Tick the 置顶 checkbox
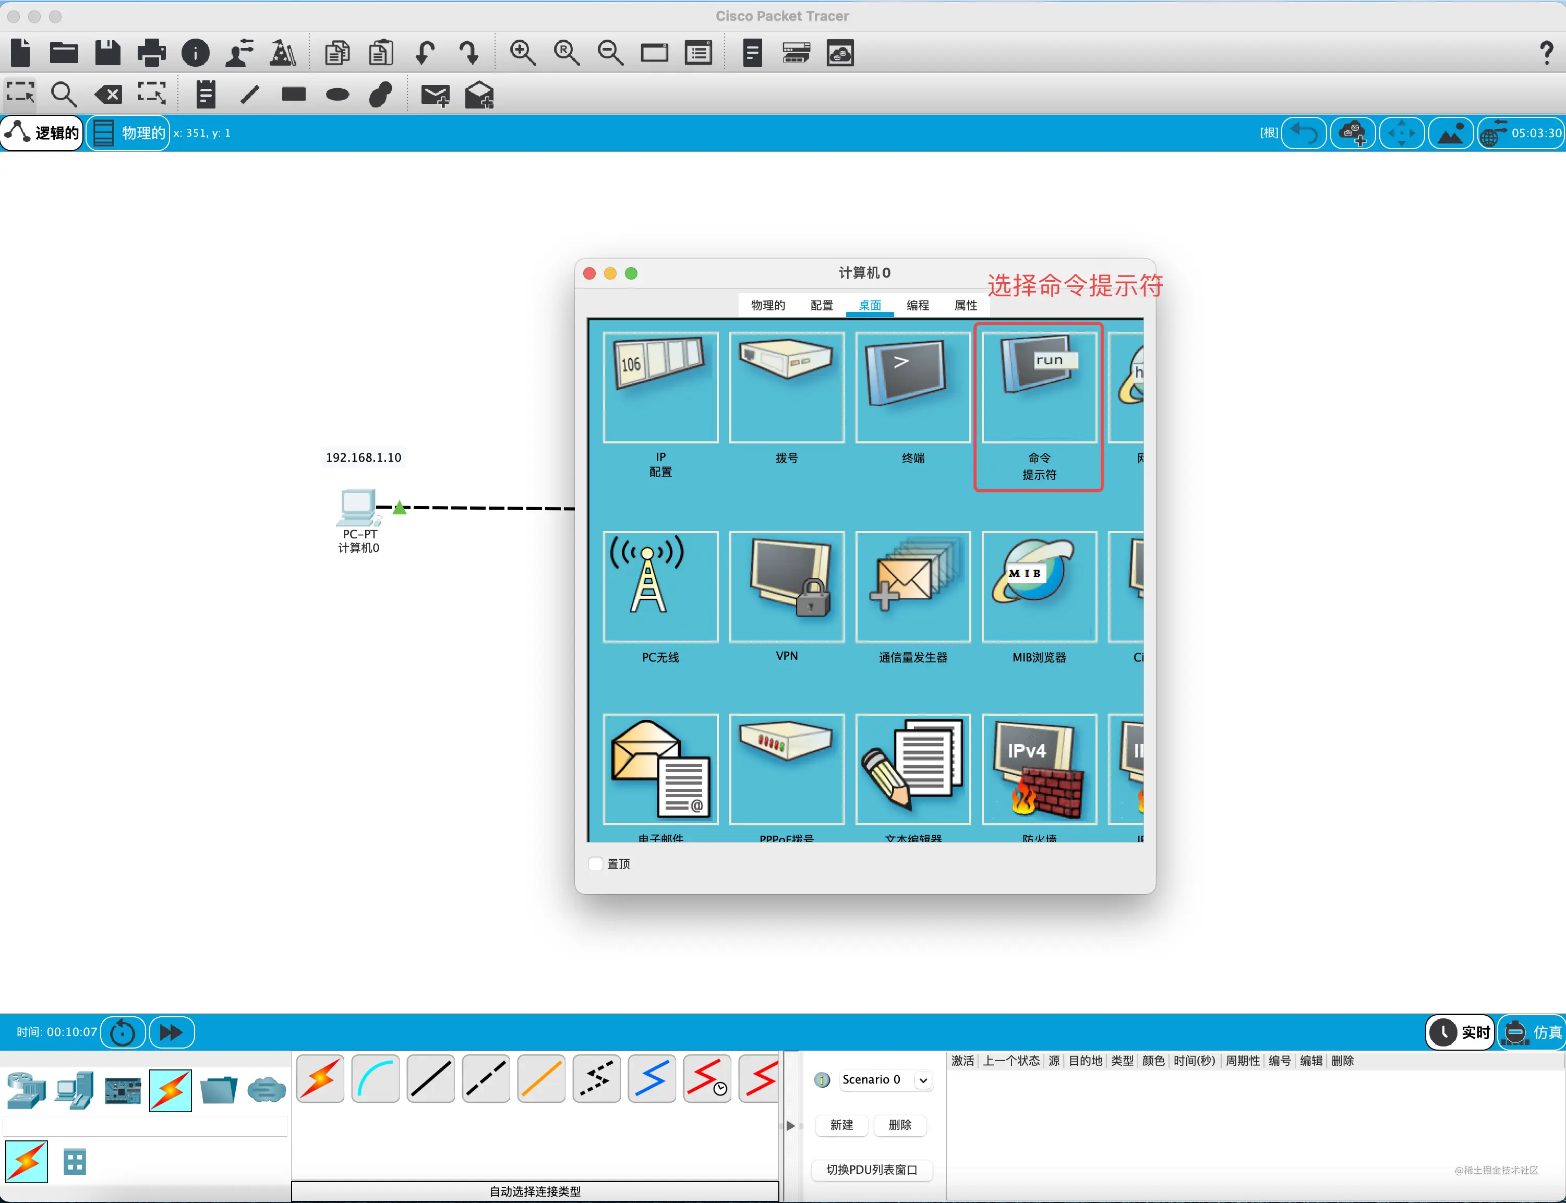 [x=596, y=863]
